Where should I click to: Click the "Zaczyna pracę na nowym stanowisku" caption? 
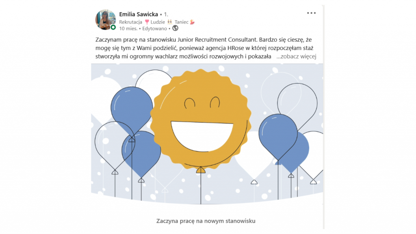[x=206, y=221]
